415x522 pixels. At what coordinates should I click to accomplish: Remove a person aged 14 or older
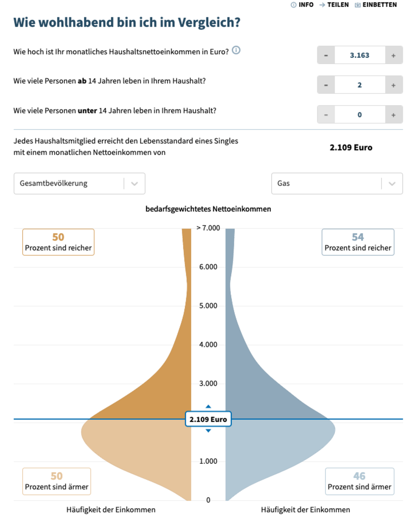pyautogui.click(x=326, y=85)
